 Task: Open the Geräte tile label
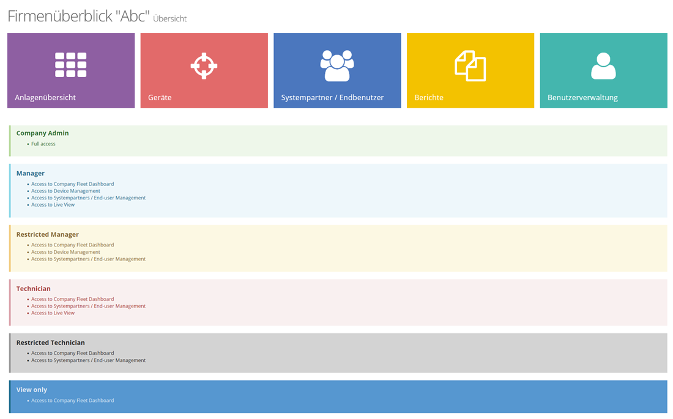point(160,97)
